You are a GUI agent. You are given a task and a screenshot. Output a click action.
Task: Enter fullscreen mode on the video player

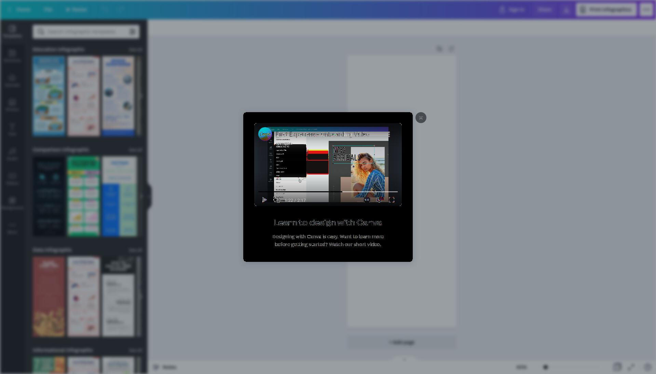click(392, 200)
